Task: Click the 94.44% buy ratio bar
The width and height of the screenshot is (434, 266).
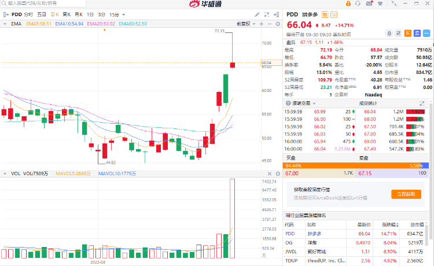Action: pyautogui.click(x=352, y=165)
